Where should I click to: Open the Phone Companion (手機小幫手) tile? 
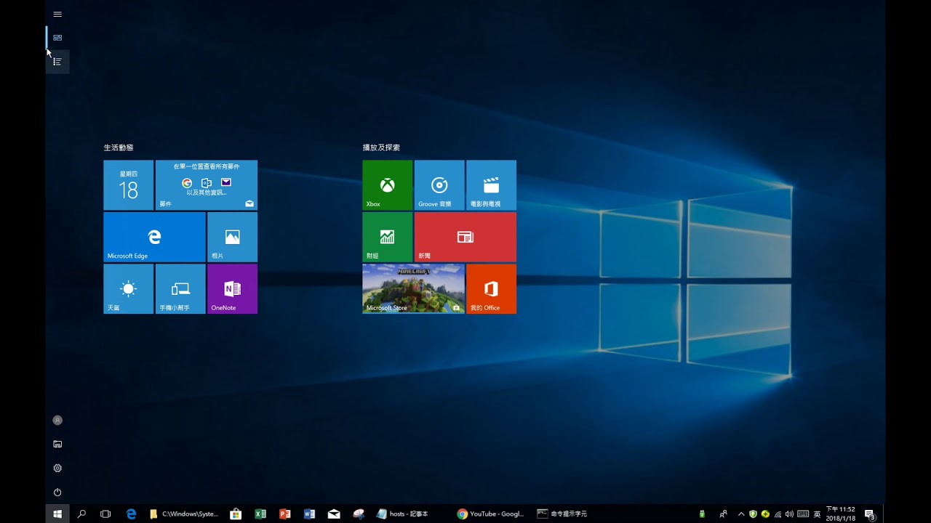coord(180,289)
